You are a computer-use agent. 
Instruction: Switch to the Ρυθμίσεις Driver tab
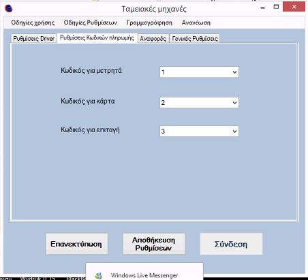tap(34, 39)
